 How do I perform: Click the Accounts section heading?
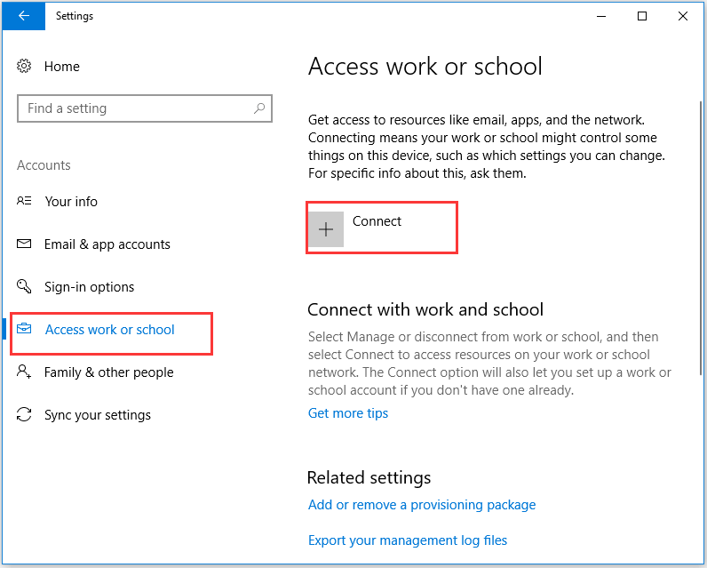[x=44, y=165]
